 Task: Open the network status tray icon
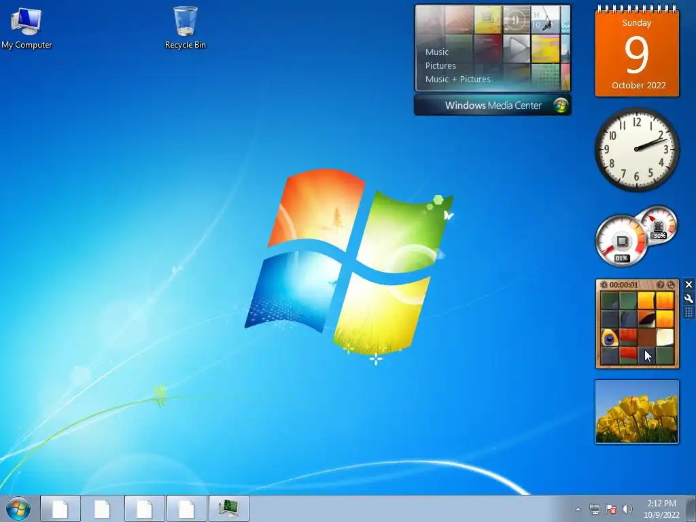[x=594, y=509]
